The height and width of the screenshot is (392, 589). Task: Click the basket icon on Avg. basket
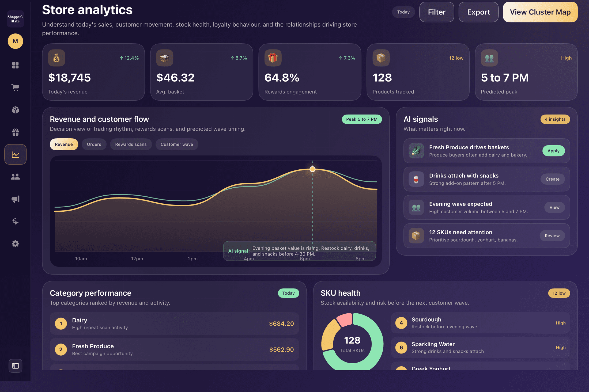tap(165, 58)
